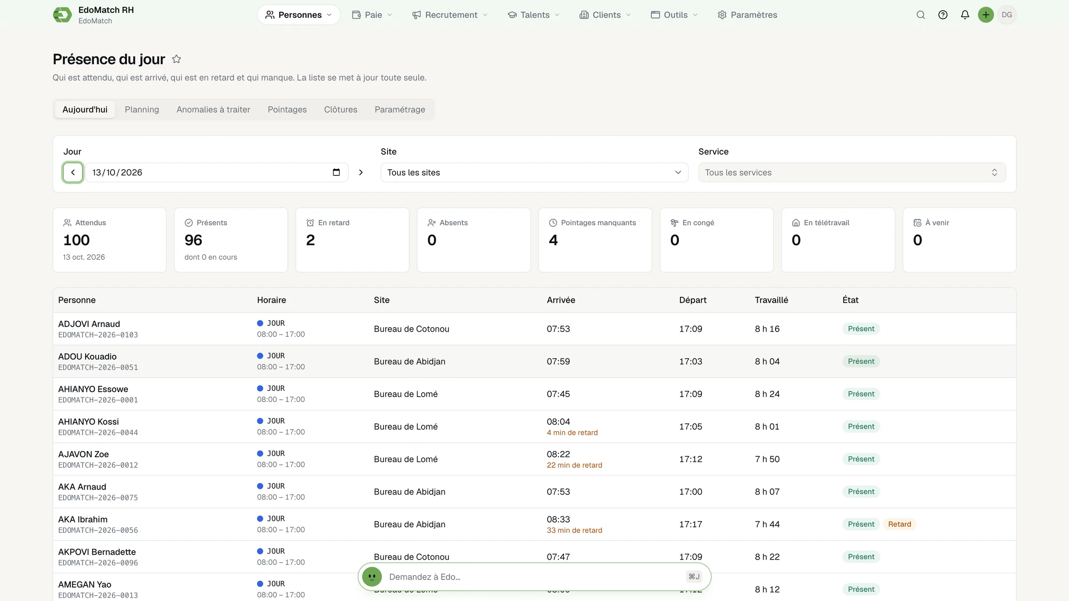Expand the Outils menu
Image resolution: width=1069 pixels, height=601 pixels.
(674, 15)
